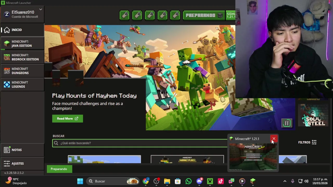Show hidden system tray icons

point(285,181)
